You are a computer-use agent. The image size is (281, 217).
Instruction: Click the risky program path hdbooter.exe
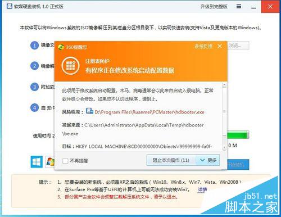click(149, 112)
